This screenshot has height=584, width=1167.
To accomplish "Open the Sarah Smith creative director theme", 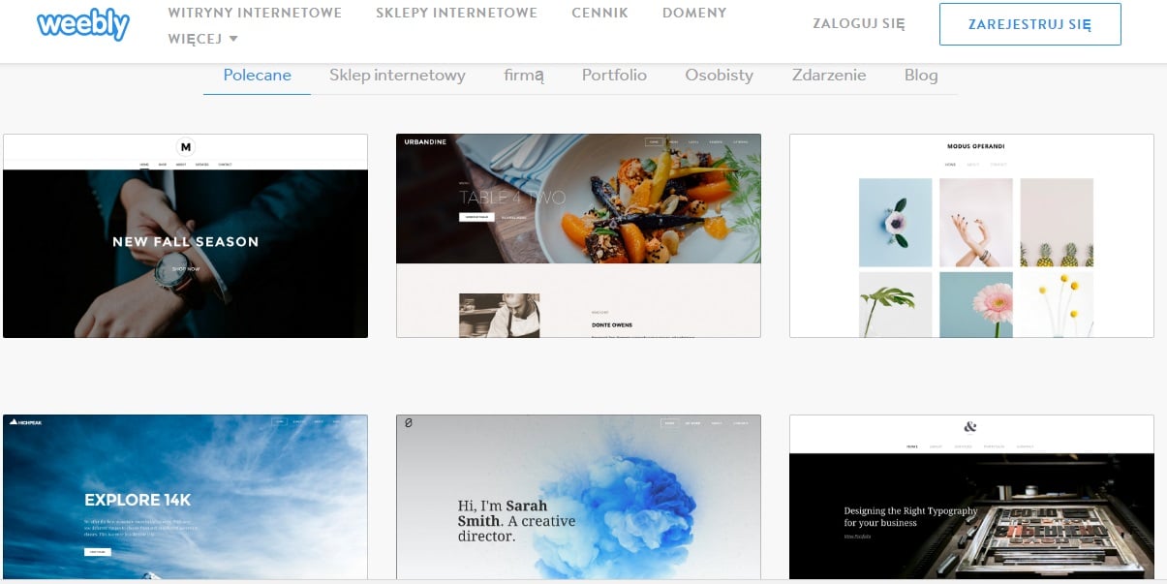I will (x=578, y=497).
